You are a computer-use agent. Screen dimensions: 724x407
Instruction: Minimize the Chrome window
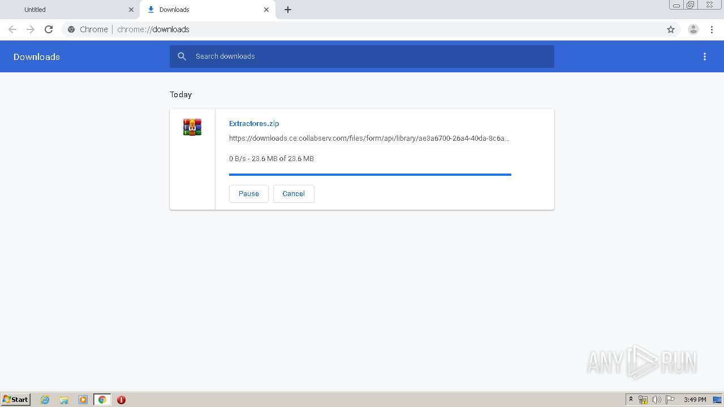tap(676, 5)
